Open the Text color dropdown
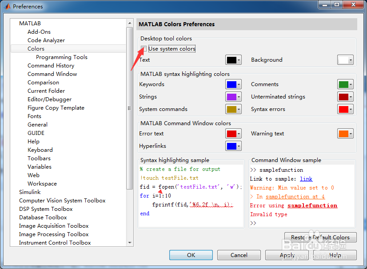The image size is (367, 269). 233,60
